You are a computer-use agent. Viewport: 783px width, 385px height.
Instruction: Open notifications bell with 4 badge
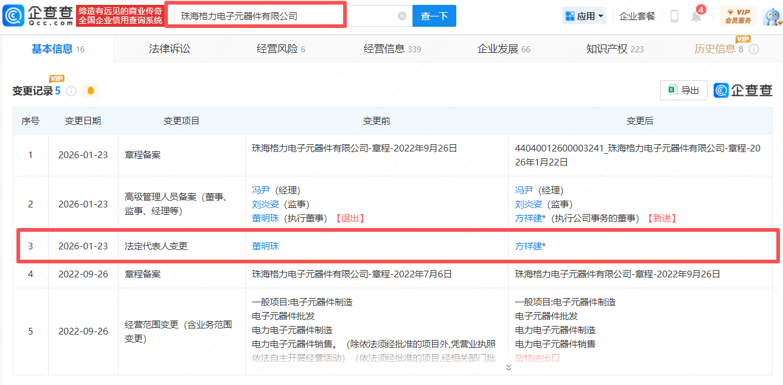click(696, 16)
